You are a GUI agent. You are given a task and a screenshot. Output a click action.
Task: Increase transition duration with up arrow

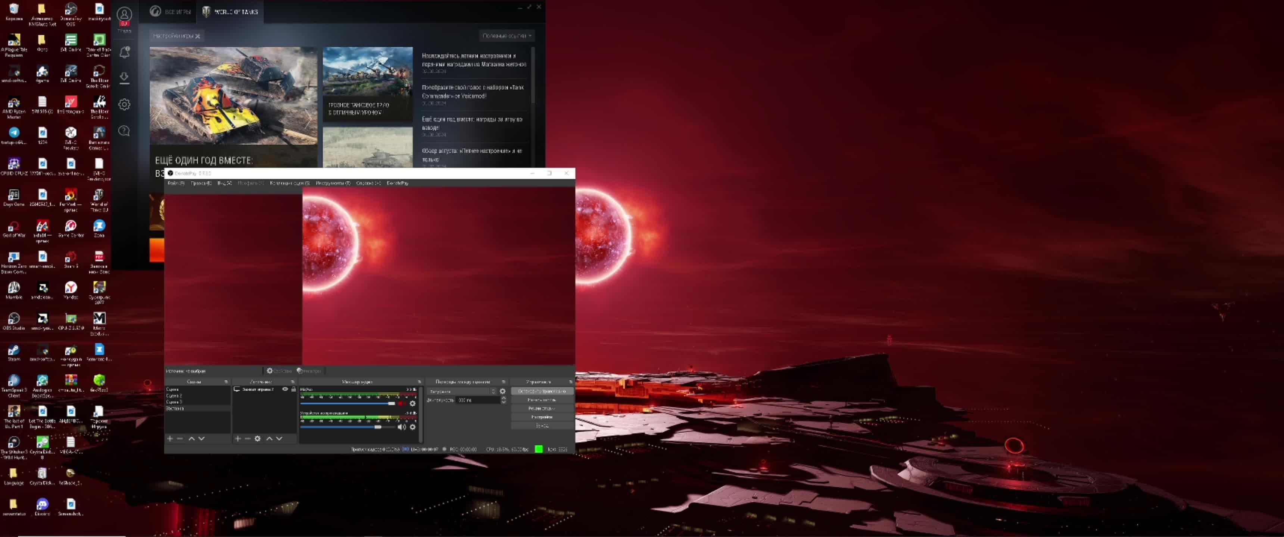click(x=504, y=398)
